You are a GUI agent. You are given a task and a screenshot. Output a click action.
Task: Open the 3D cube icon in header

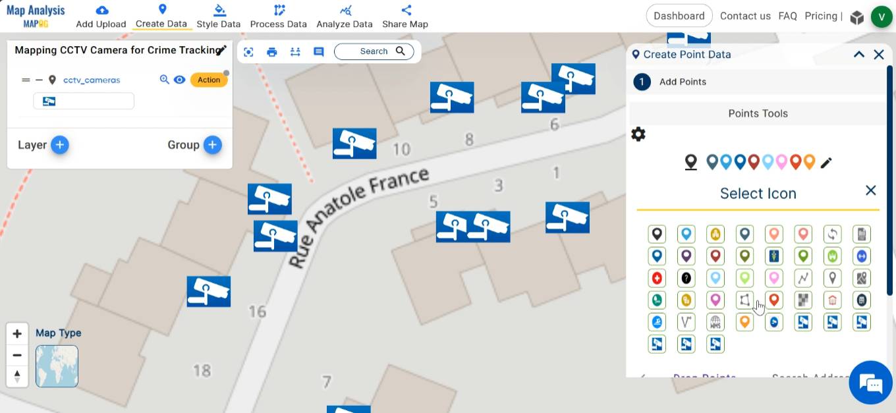856,17
